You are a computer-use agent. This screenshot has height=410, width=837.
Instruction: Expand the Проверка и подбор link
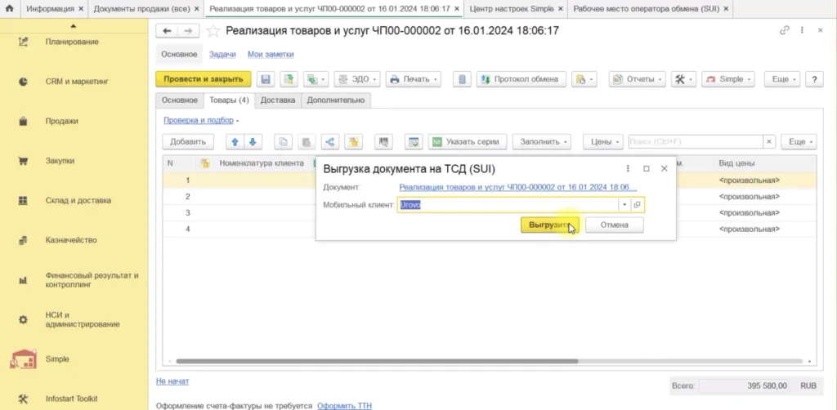(x=201, y=121)
